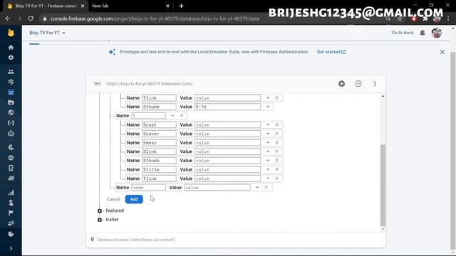Open the user account avatar
Image resolution: width=456 pixels, height=256 pixels.
pyautogui.click(x=437, y=33)
